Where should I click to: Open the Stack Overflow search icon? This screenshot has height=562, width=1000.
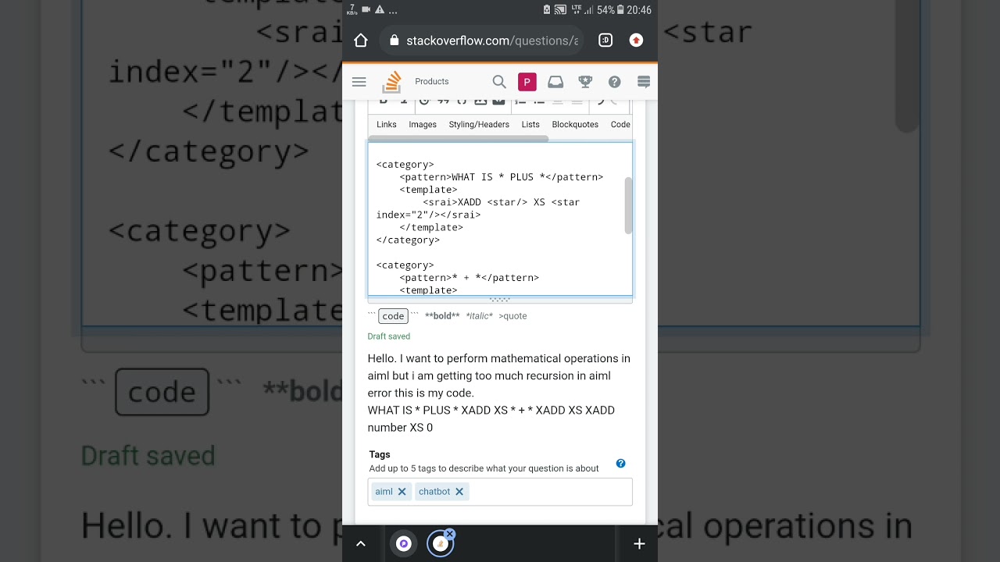[499, 81]
